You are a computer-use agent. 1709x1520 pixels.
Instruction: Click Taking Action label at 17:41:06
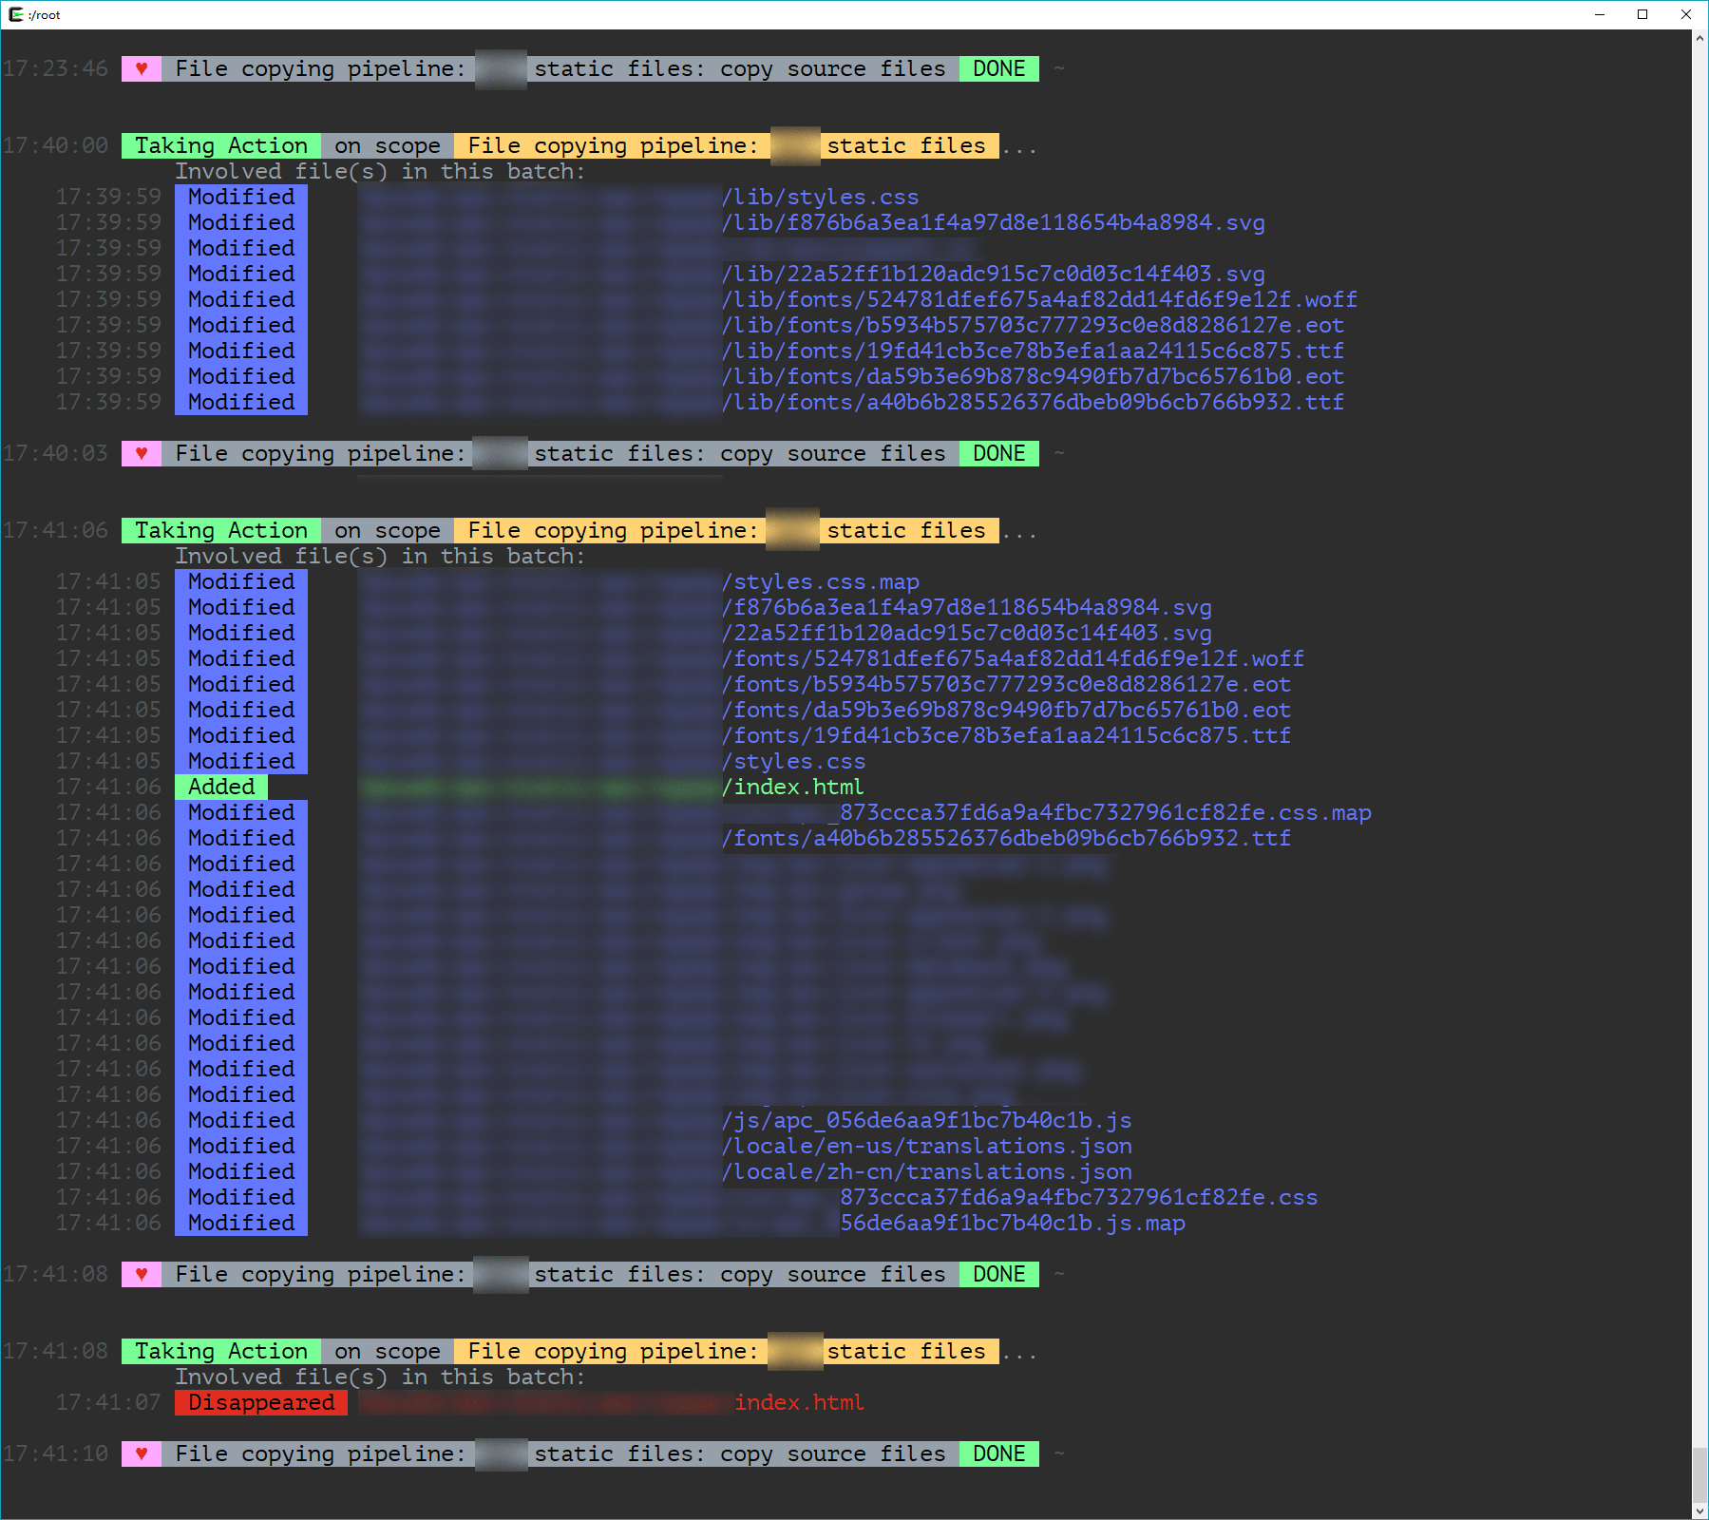[x=221, y=530]
